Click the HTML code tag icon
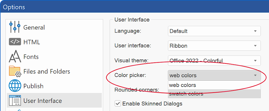This screenshot has height=111, width=269. (x=15, y=42)
